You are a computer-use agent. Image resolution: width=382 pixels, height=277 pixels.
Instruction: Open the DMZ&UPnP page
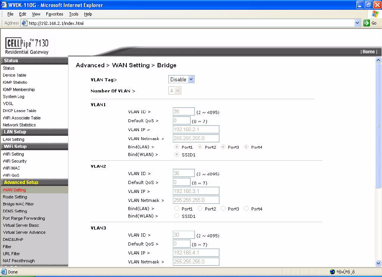pyautogui.click(x=13, y=240)
